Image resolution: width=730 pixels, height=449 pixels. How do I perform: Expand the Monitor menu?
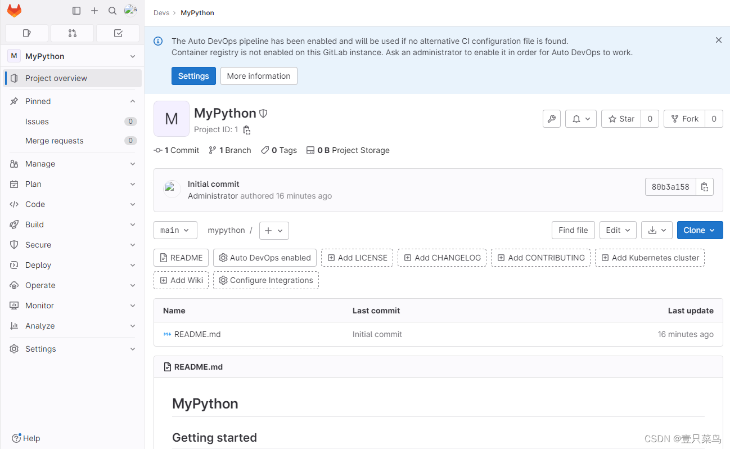[72, 306]
